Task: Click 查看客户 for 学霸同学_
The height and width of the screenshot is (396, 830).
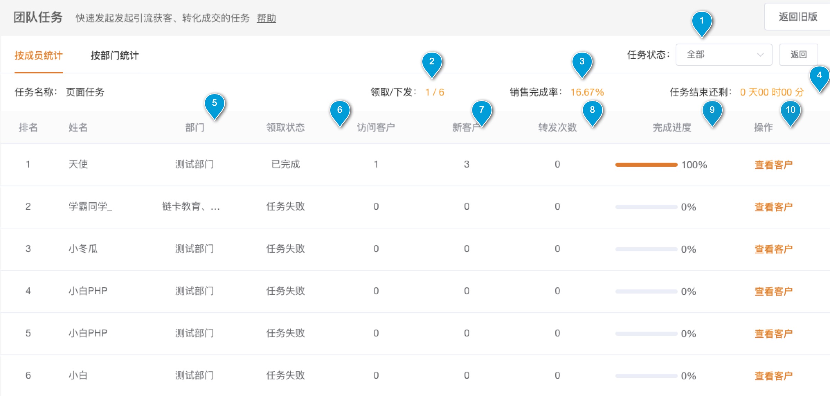Action: point(773,207)
